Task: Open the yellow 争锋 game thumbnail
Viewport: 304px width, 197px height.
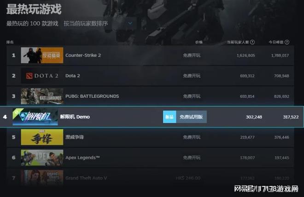Action: coord(42,137)
